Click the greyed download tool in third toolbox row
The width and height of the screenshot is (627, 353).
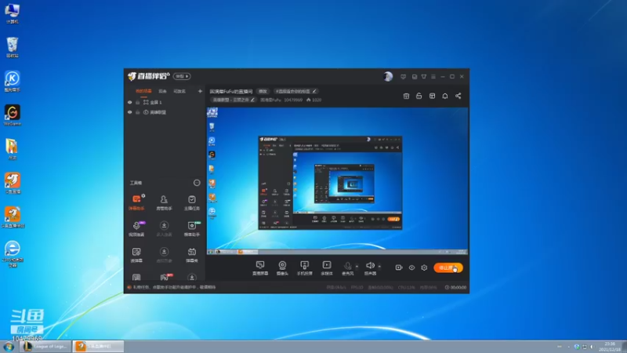tap(164, 254)
